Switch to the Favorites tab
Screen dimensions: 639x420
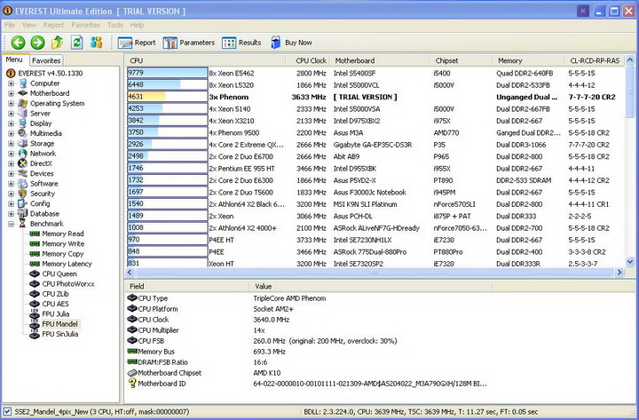tap(46, 60)
